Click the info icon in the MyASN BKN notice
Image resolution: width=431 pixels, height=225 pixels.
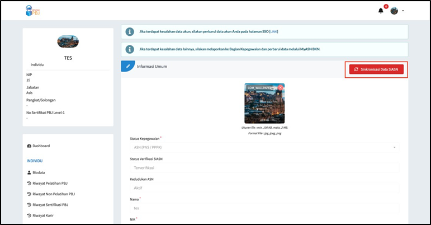click(x=130, y=49)
